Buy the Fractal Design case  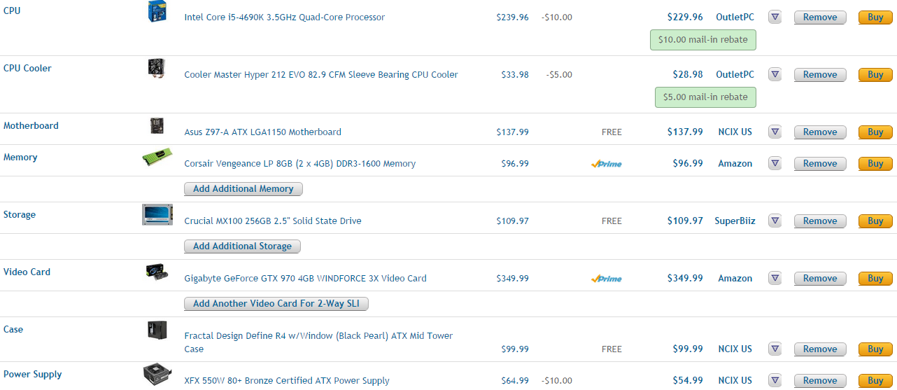tap(875, 349)
